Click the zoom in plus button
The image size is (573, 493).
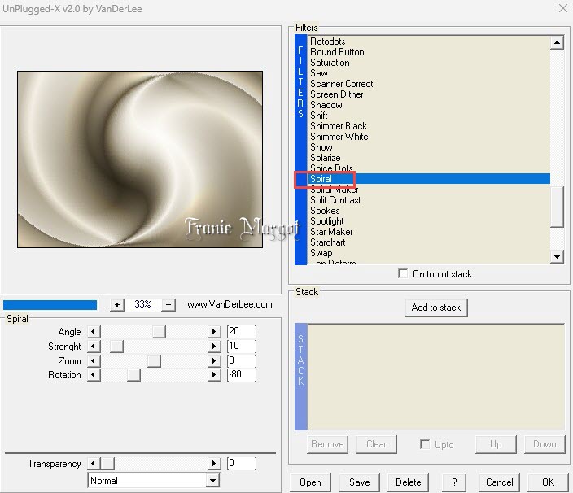coord(117,304)
